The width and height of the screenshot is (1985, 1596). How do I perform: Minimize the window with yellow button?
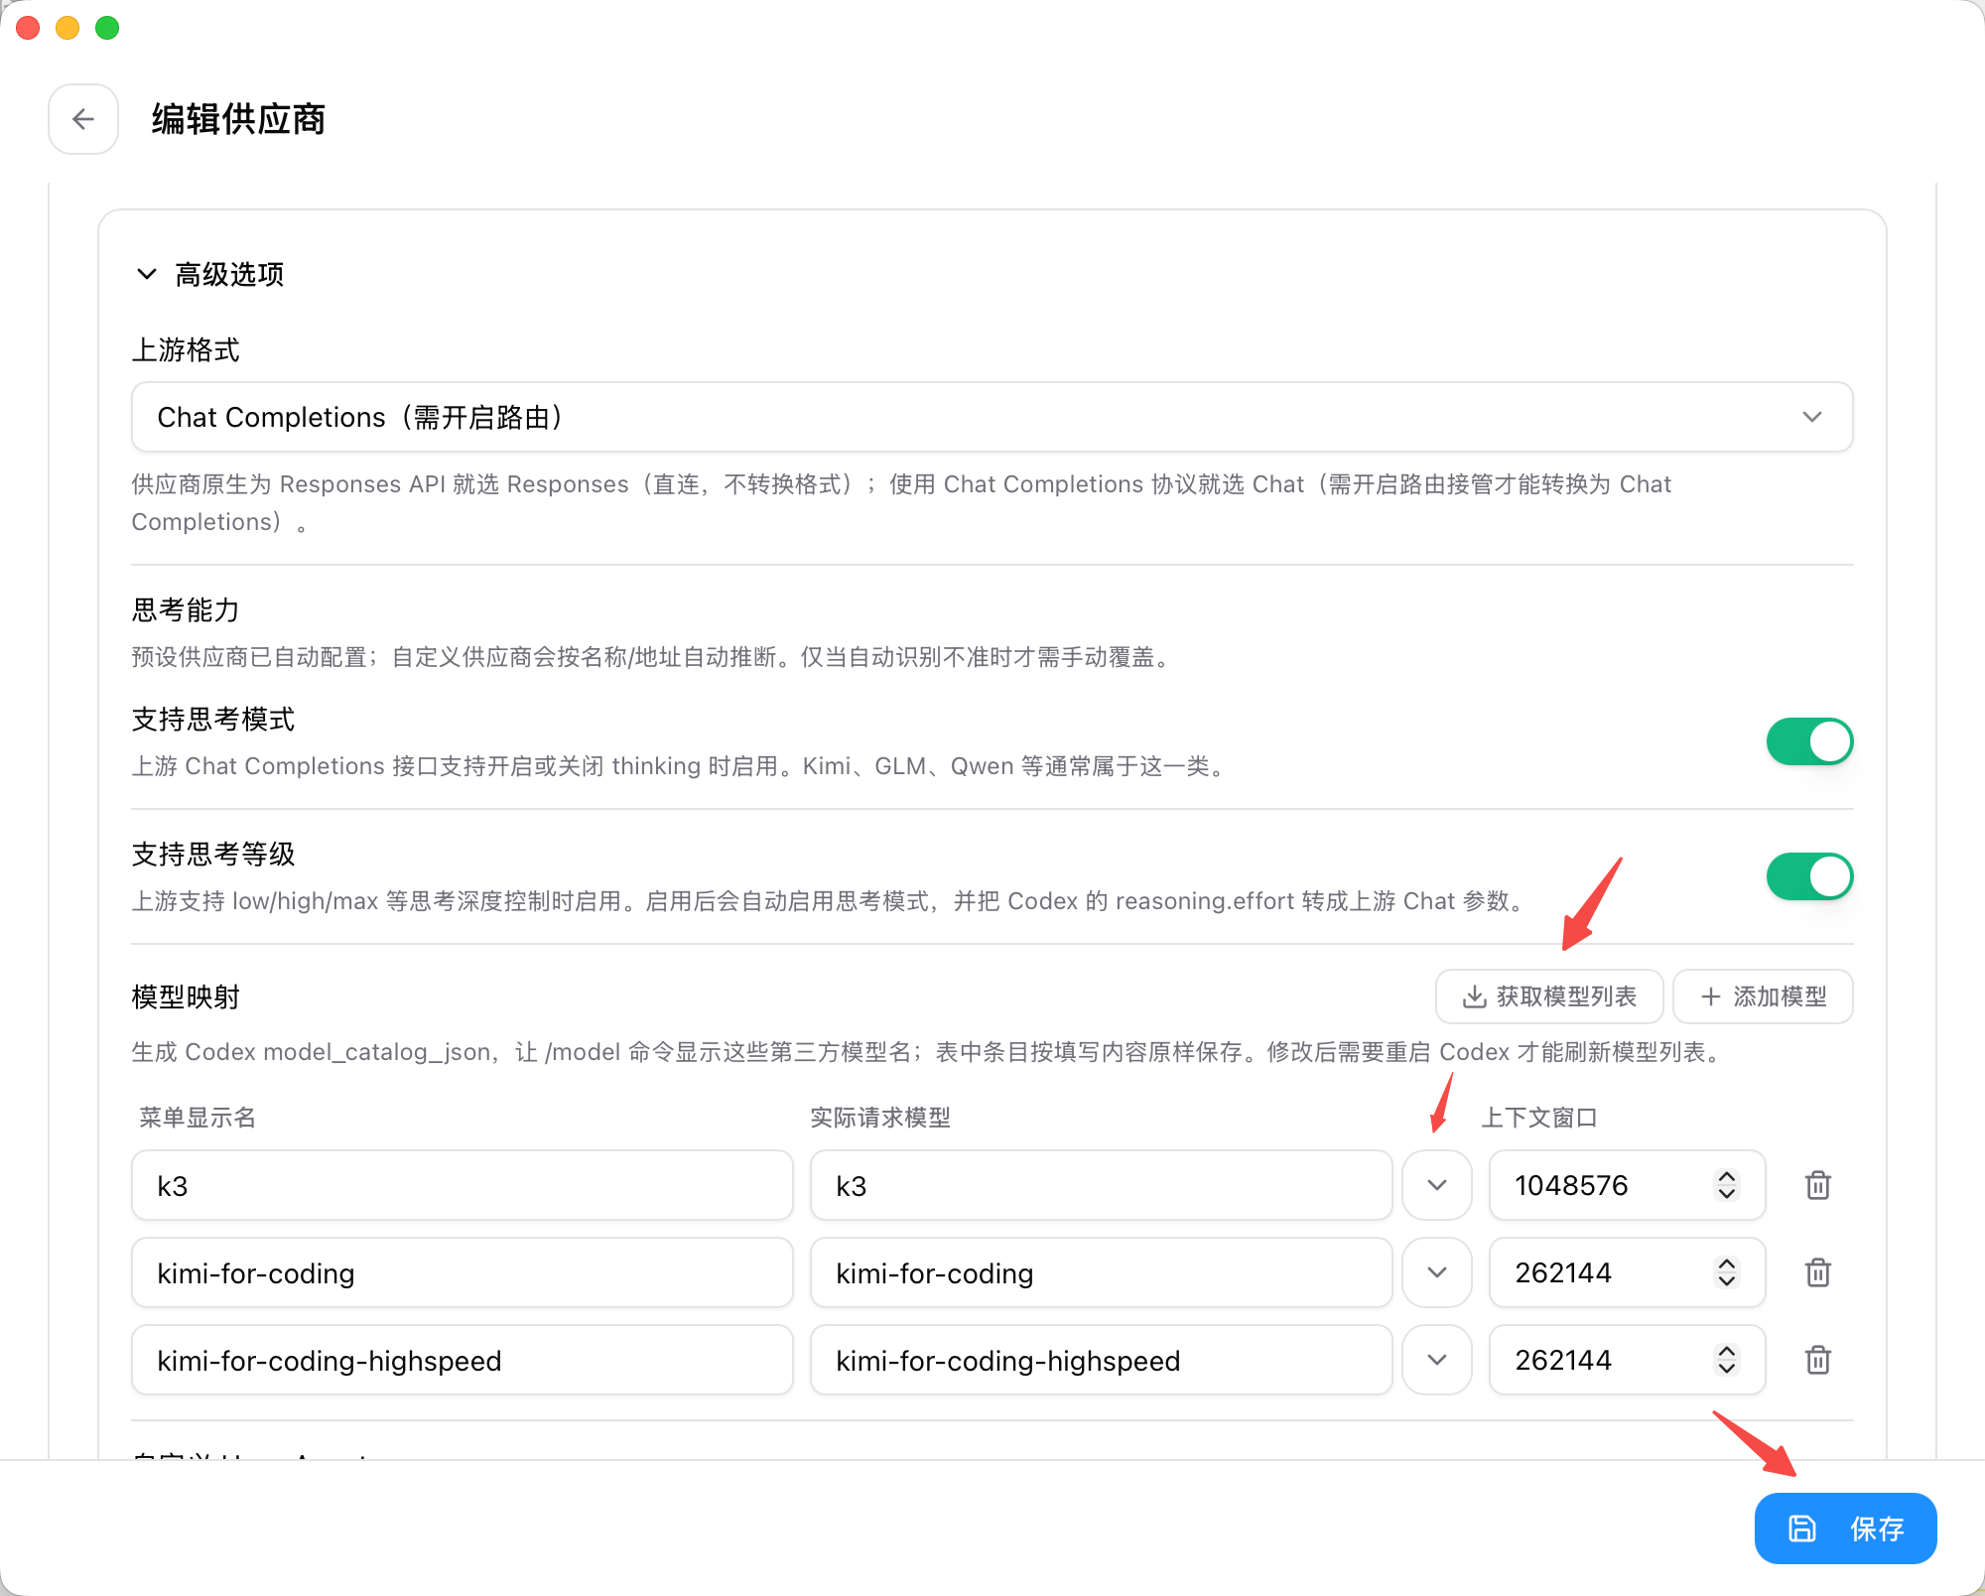tap(67, 28)
